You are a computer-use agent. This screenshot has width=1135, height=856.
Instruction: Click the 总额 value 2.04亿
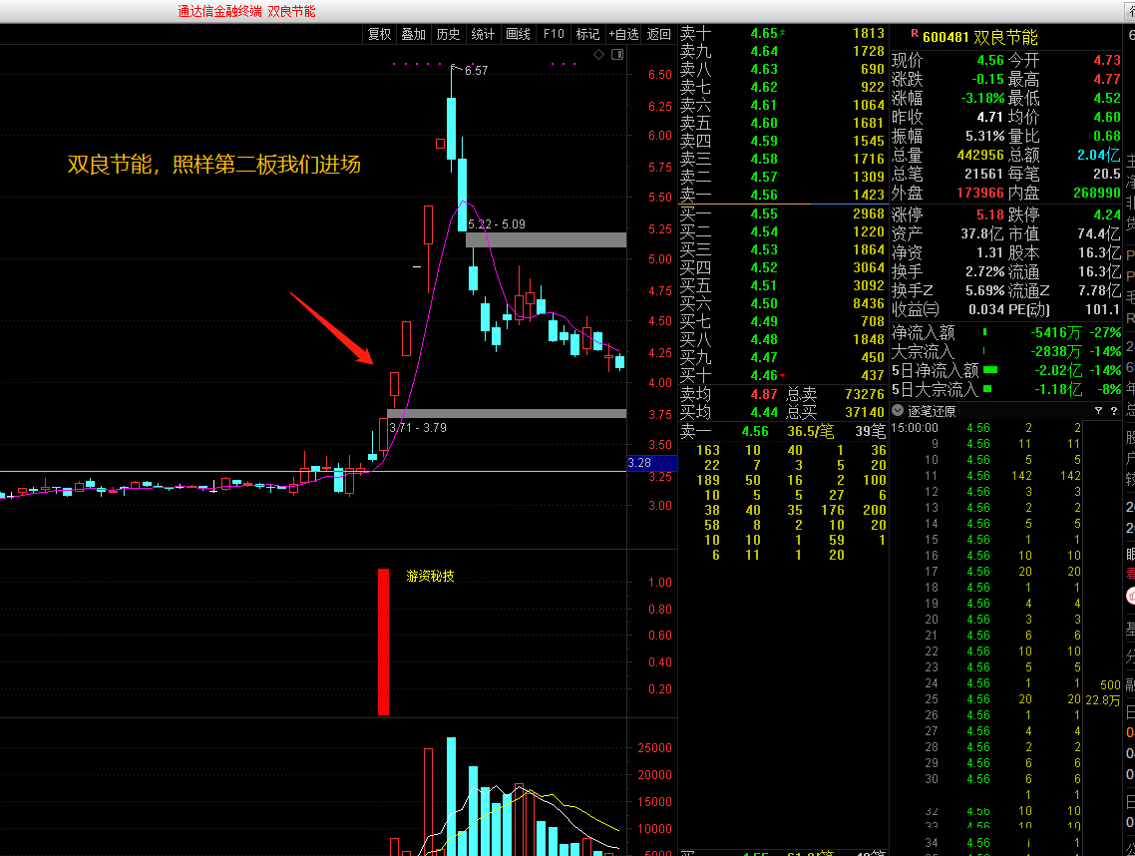click(1098, 155)
